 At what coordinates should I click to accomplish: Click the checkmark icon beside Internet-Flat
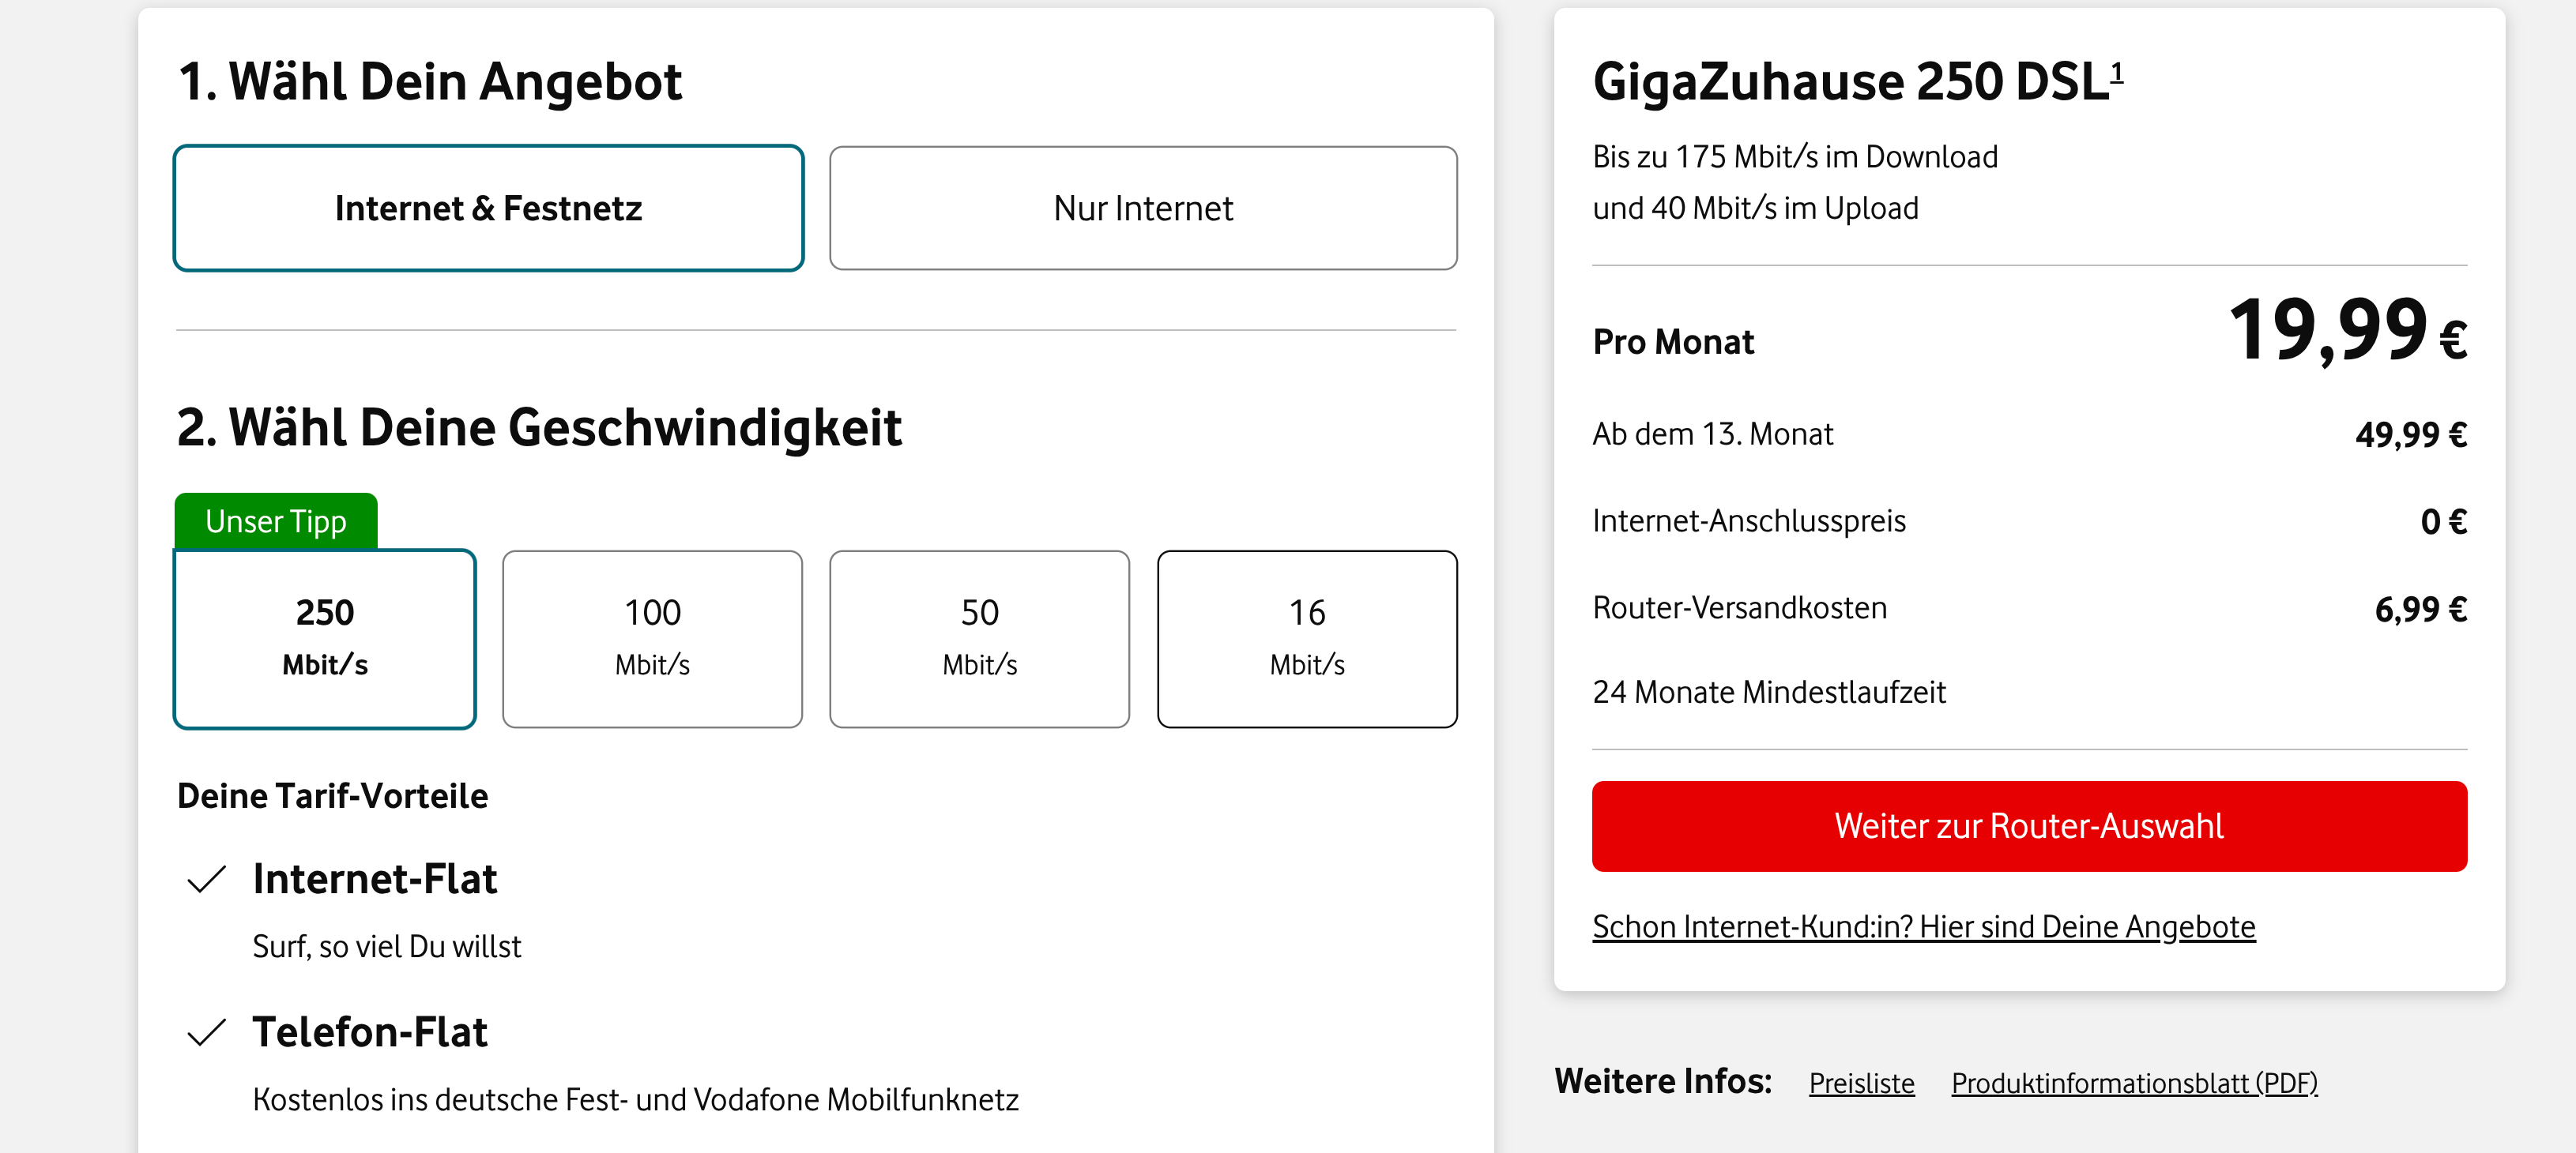point(205,879)
